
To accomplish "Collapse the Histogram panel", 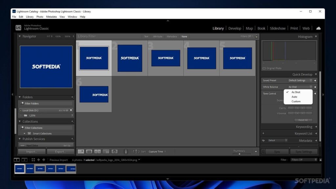I will coord(316,37).
